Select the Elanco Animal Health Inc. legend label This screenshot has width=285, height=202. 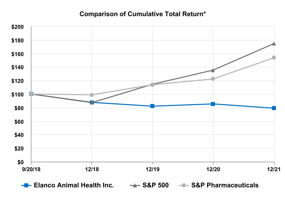74,185
